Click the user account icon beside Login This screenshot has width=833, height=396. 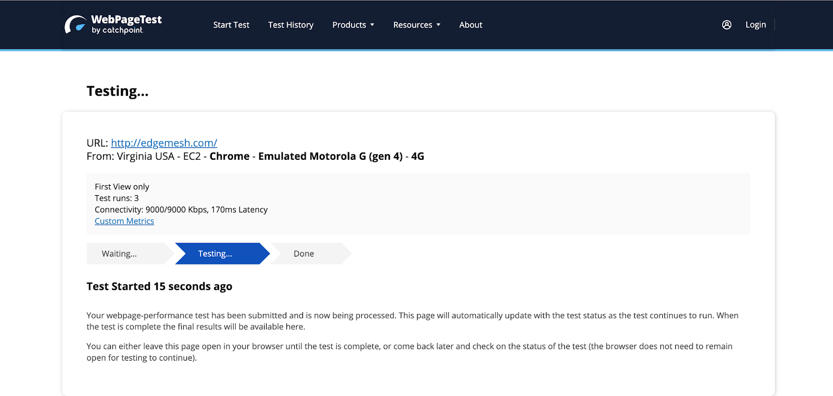(727, 24)
